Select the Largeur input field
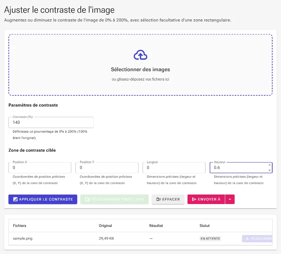Screen dimensions: 281x254 [174, 168]
